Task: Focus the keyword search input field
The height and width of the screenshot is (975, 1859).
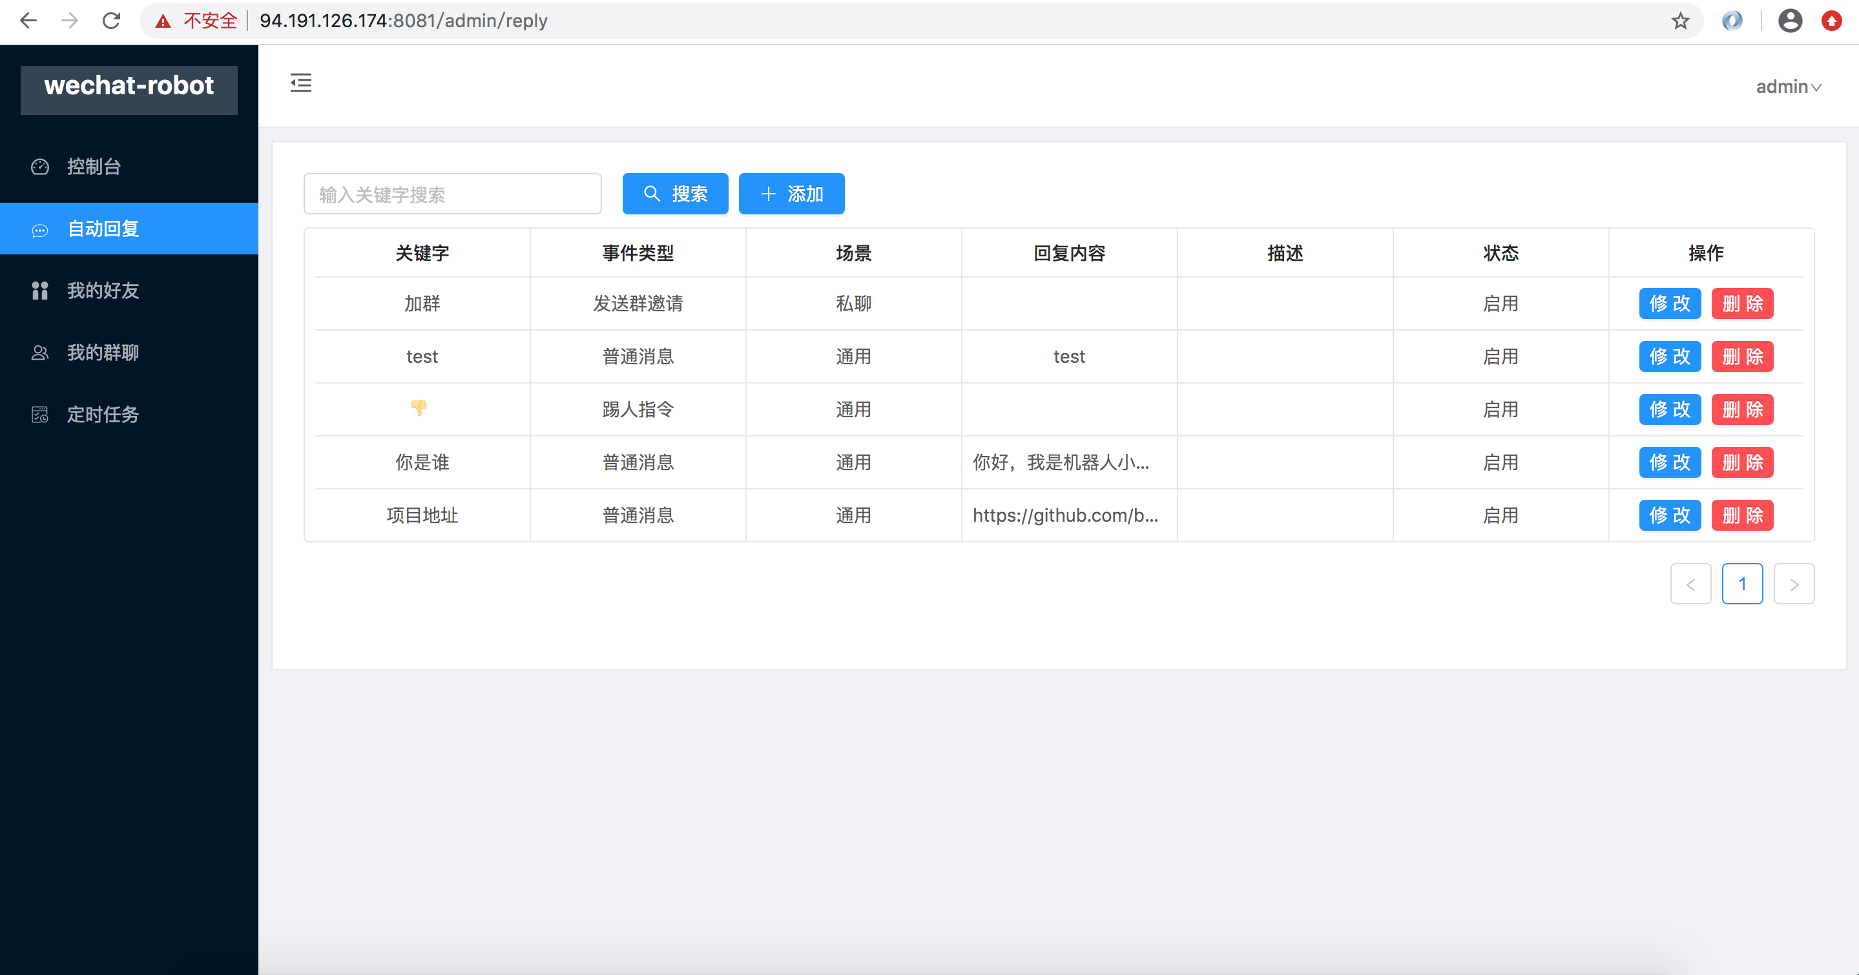Action: [453, 194]
